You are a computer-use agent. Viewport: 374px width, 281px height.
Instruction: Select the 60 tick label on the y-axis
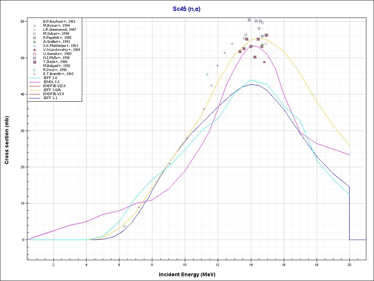point(22,22)
